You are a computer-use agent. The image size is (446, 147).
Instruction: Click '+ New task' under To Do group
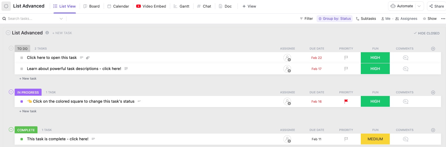[28, 78]
